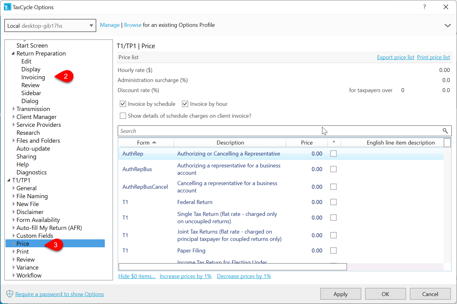Open Require a password to show Options
Image resolution: width=457 pixels, height=304 pixels.
[x=59, y=294]
